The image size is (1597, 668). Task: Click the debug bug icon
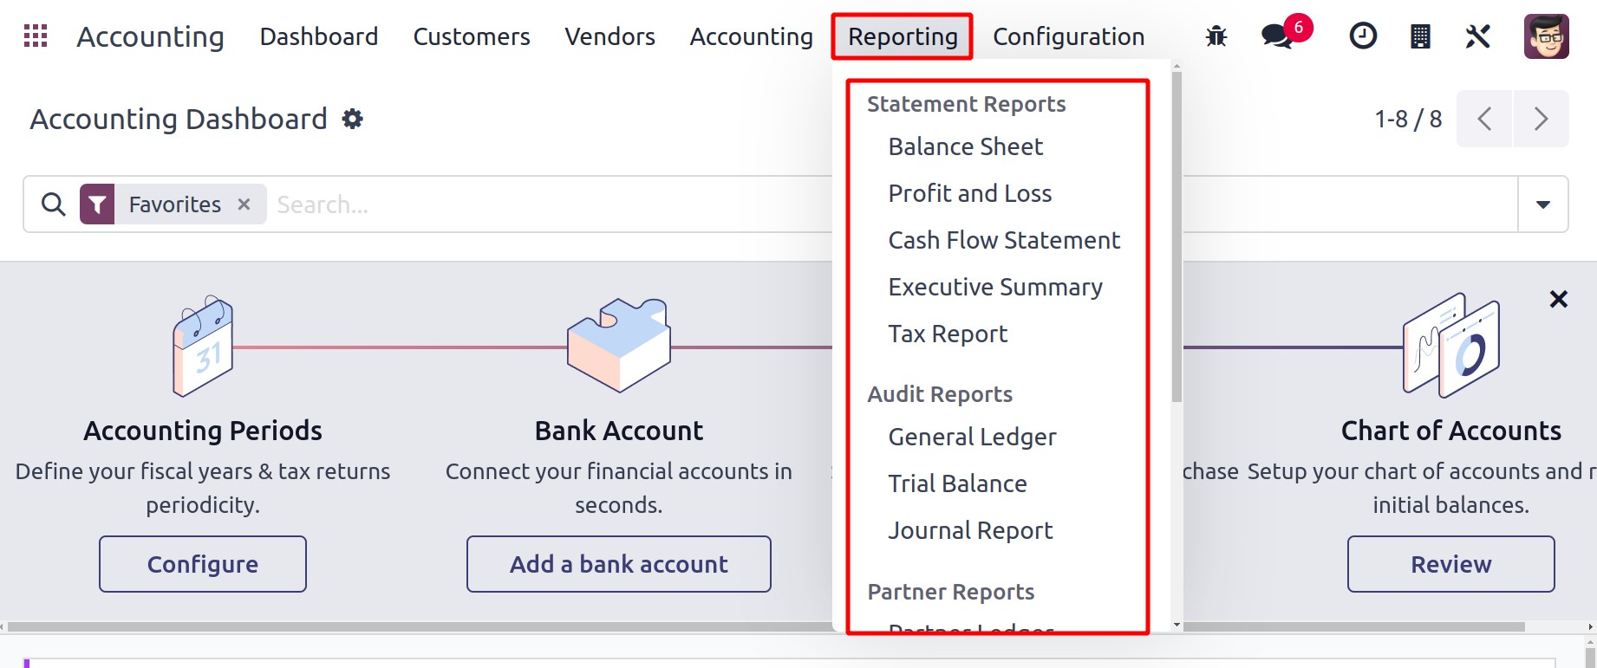click(1216, 36)
